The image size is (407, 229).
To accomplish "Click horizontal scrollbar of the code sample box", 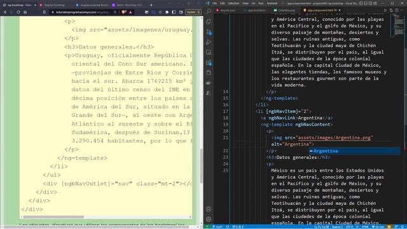I will 53,217.
